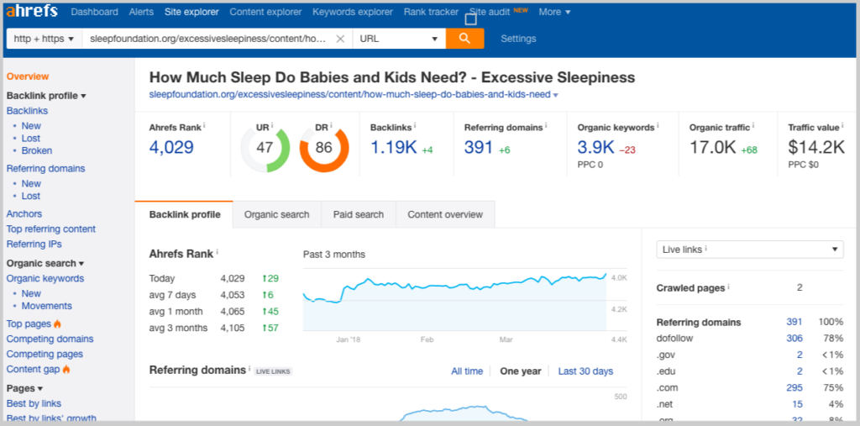Click info icon beside Crawled pages
The height and width of the screenshot is (426, 860).
coord(730,287)
